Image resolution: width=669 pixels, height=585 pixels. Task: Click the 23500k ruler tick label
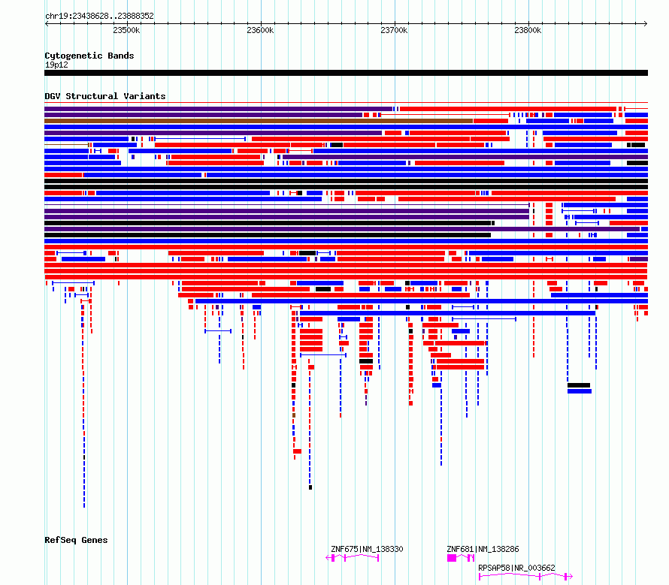pyautogui.click(x=126, y=30)
